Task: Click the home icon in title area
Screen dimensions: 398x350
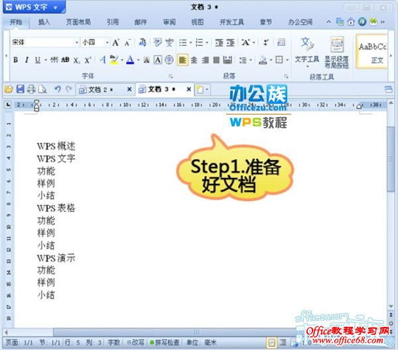Action: 351,22
